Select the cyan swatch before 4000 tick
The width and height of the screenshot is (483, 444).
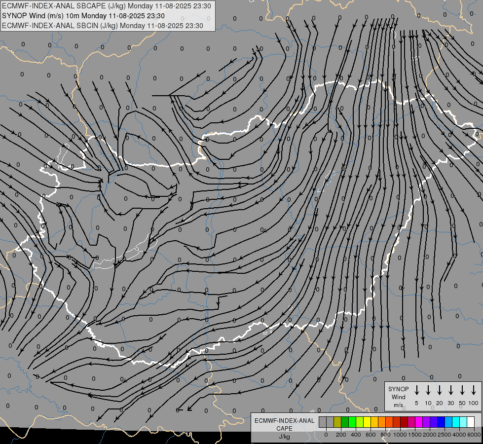(x=456, y=422)
